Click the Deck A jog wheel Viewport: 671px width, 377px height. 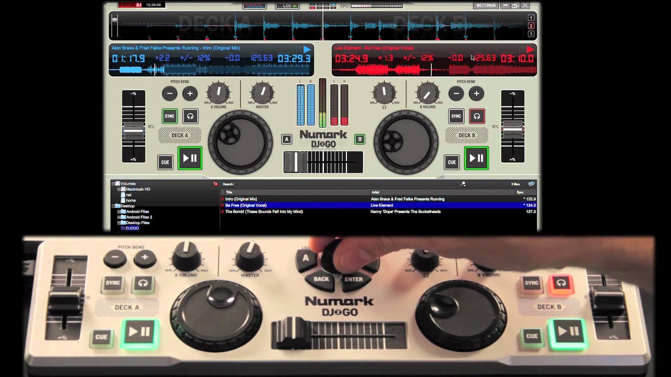click(241, 141)
